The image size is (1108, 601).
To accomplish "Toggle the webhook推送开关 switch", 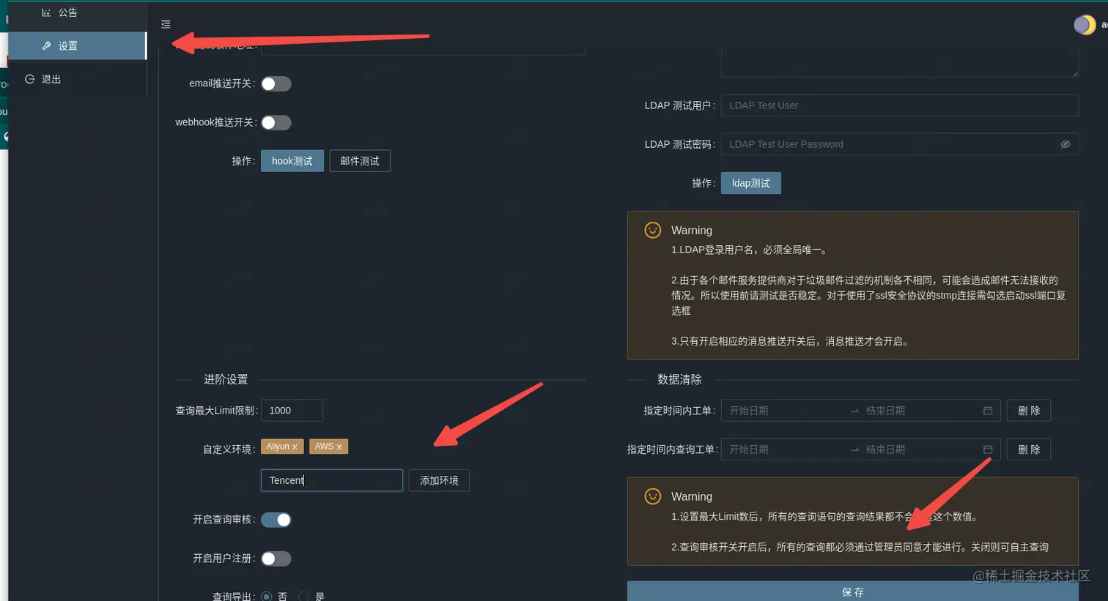I will (276, 123).
